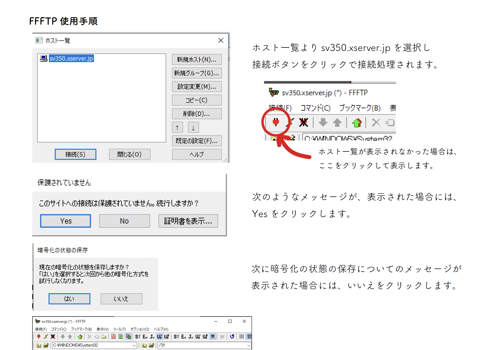Click the red-circled connect plug icon
Screen dimensions: 486x350
(x=276, y=122)
